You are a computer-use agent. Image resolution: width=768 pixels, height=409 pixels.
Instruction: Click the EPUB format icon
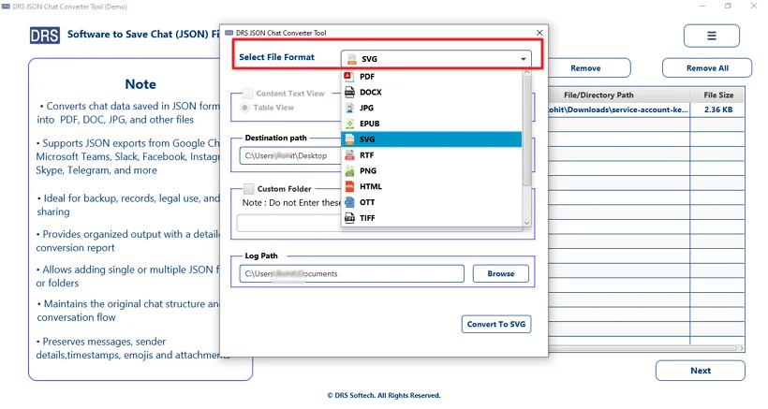[x=349, y=124]
